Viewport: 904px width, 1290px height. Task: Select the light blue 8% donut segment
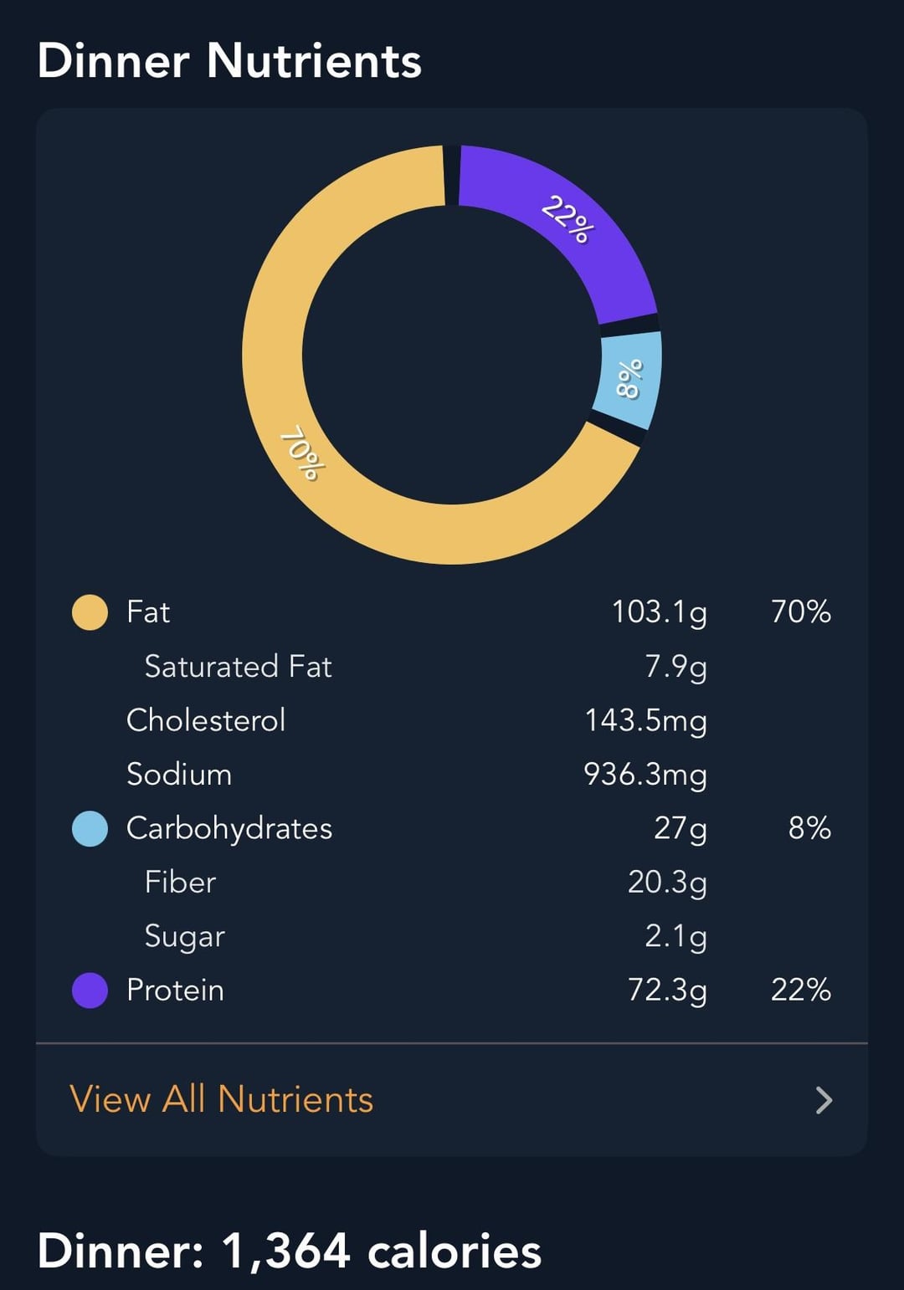[x=629, y=379]
